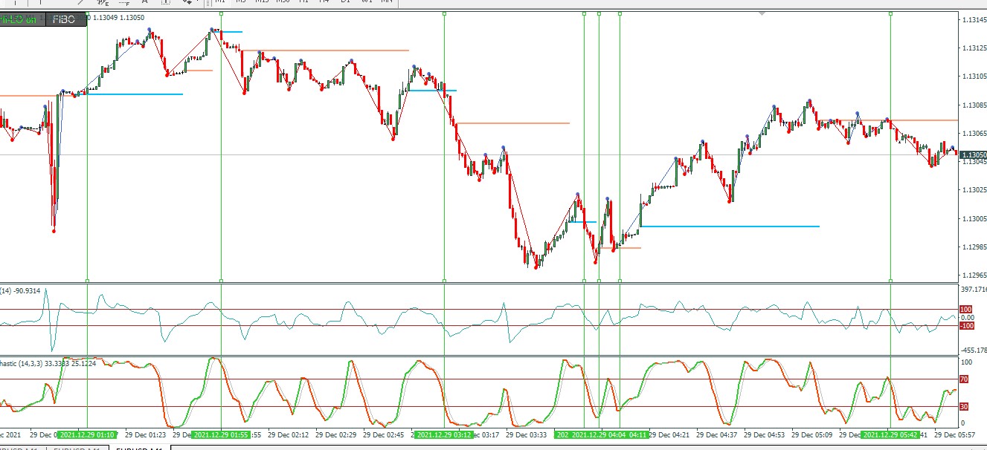Click the green 2021.12.29 05:42 time label
987x450 pixels.
click(890, 434)
